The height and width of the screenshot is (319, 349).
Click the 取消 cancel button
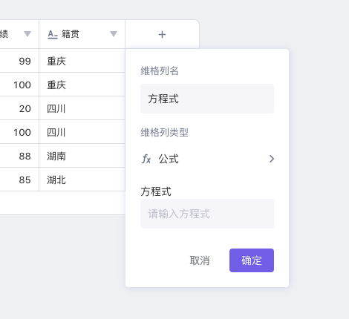coord(200,260)
